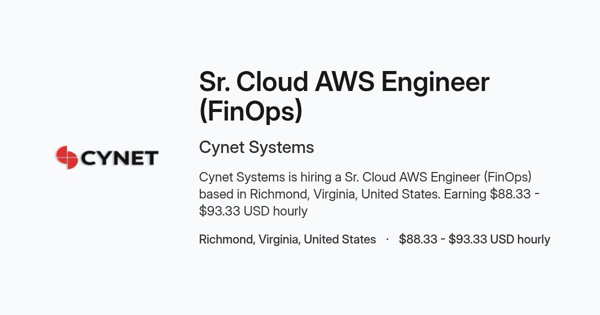Screen dimensions: 600x315
Task: Click "United States" in the bottom row
Action: pyautogui.click(x=340, y=239)
